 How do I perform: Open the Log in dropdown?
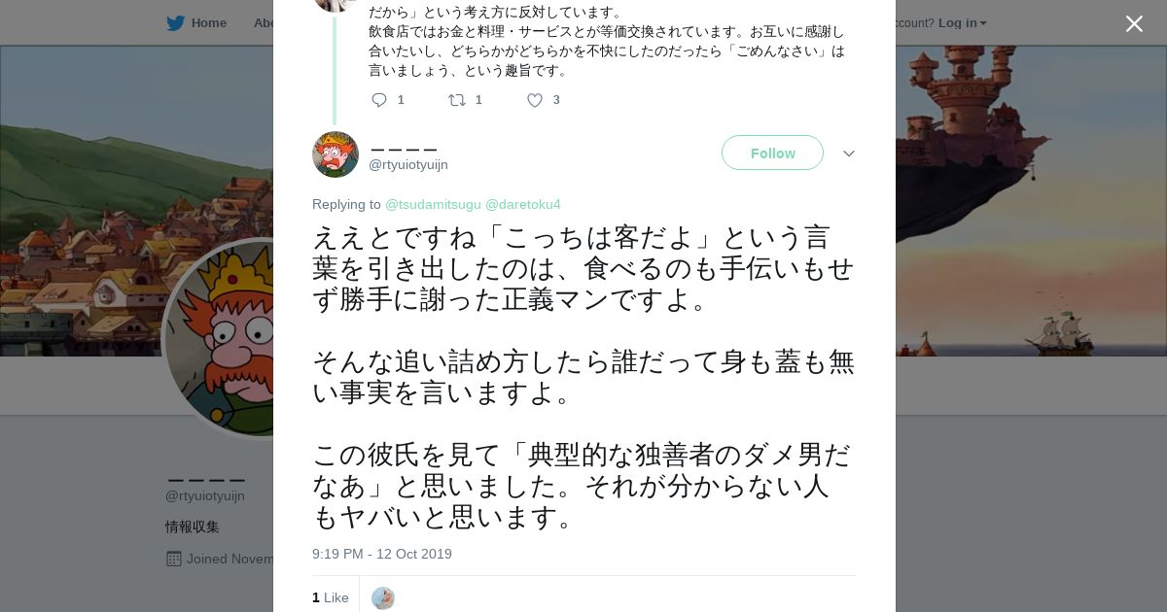pyautogui.click(x=962, y=22)
